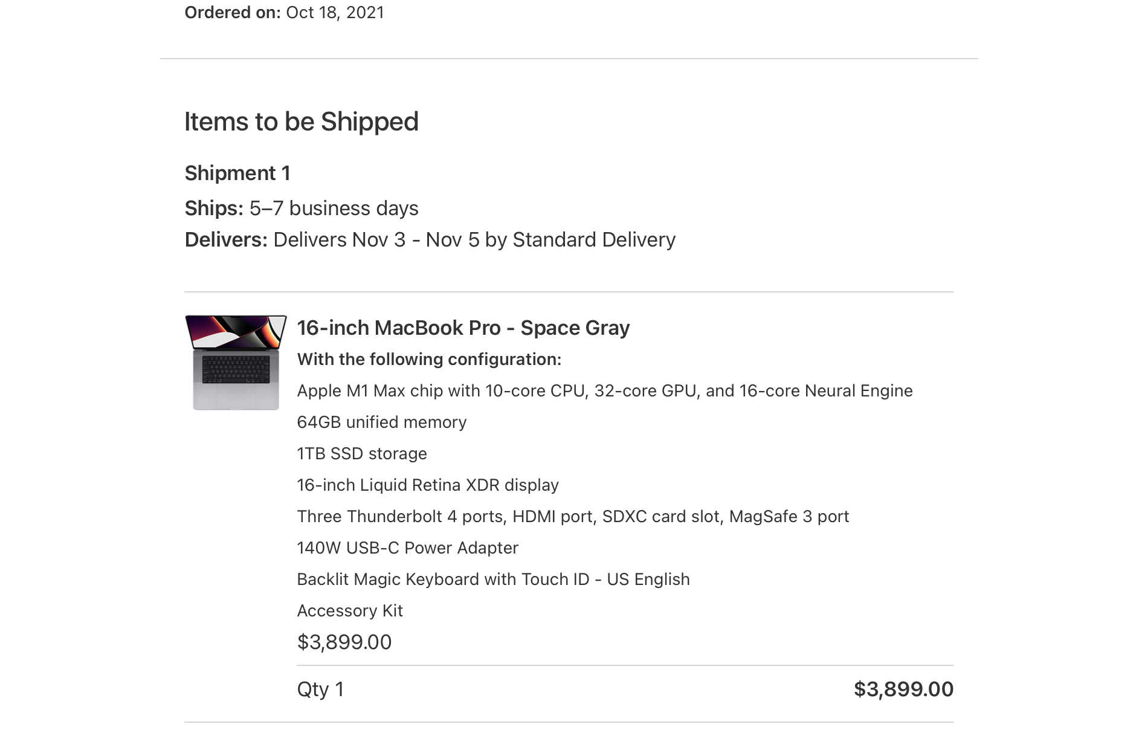Click the unit price below Accessory Kit
This screenshot has width=1139, height=753.
344,642
